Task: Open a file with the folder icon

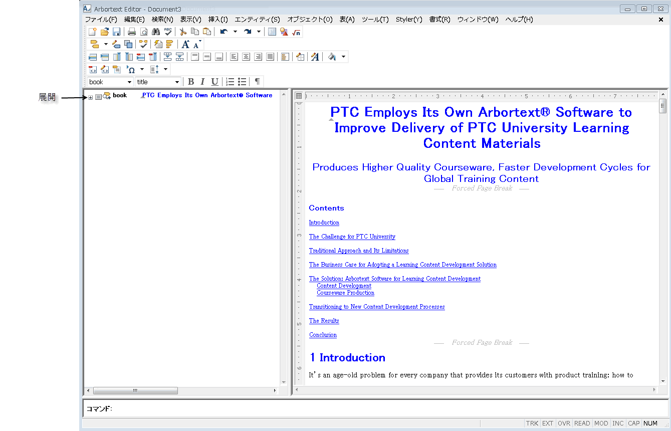Action: 104,32
